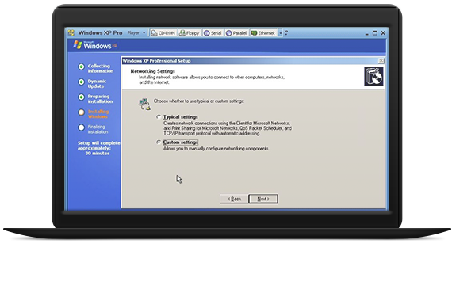Click the CD-ROM device button
452x304 pixels.
pos(163,33)
